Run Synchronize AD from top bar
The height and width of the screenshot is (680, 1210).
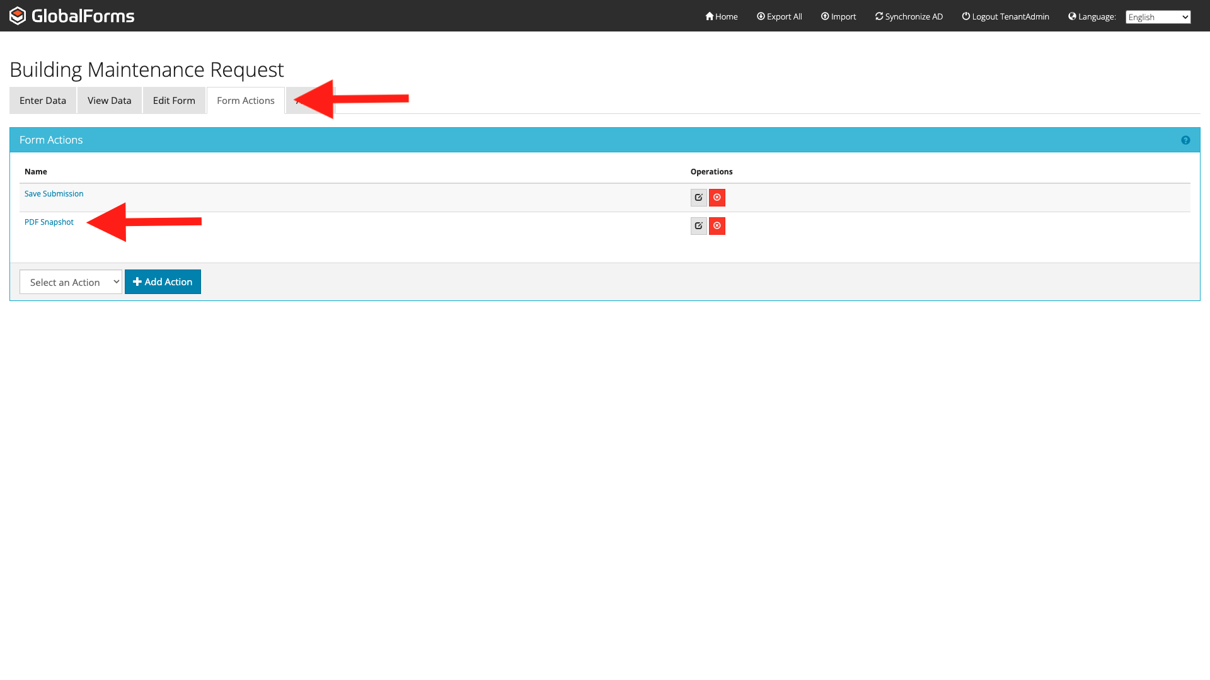click(x=909, y=16)
